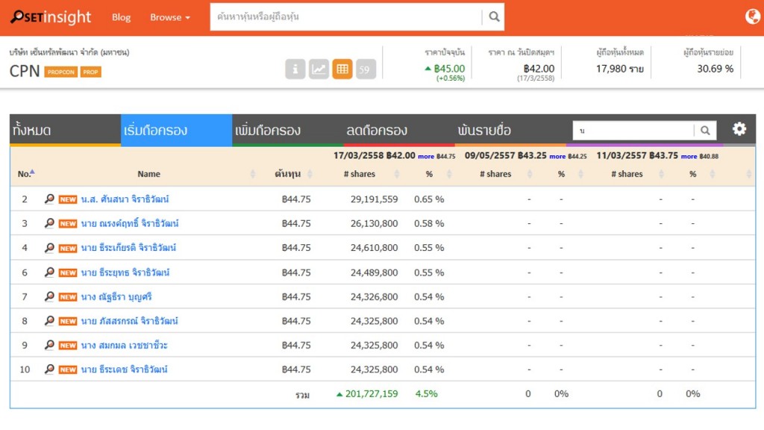Open the globe language icon
764x430 pixels.
[752, 16]
